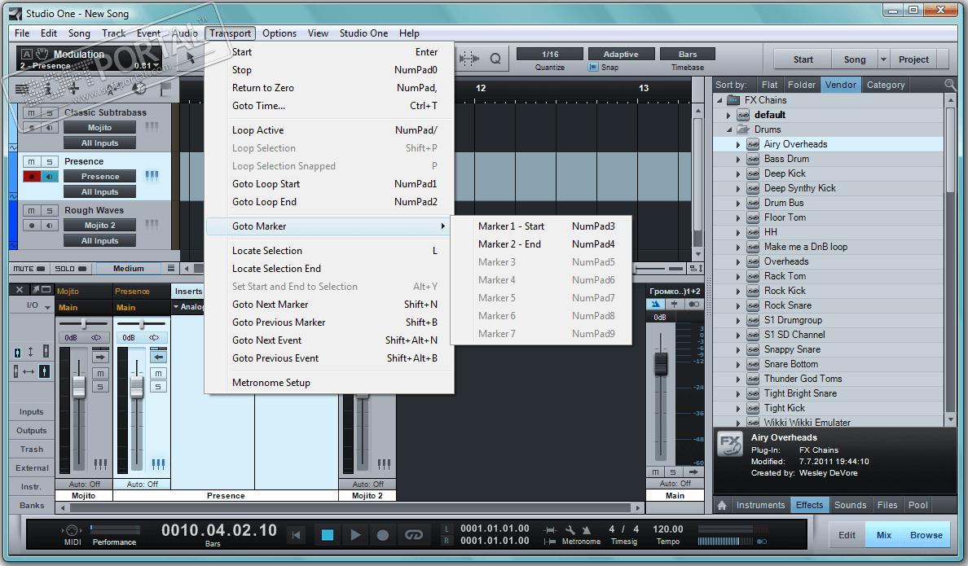
Task: Detach the mixer console window icon
Action: [x=41, y=289]
